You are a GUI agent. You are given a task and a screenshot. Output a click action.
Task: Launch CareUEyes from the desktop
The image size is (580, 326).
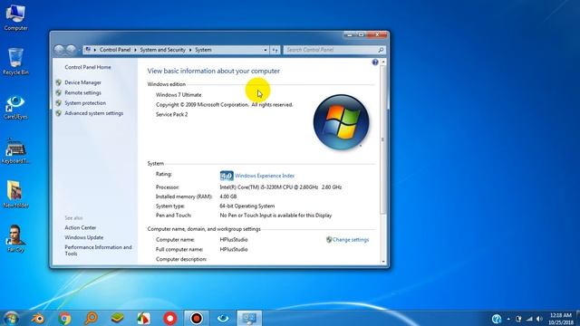point(15,107)
